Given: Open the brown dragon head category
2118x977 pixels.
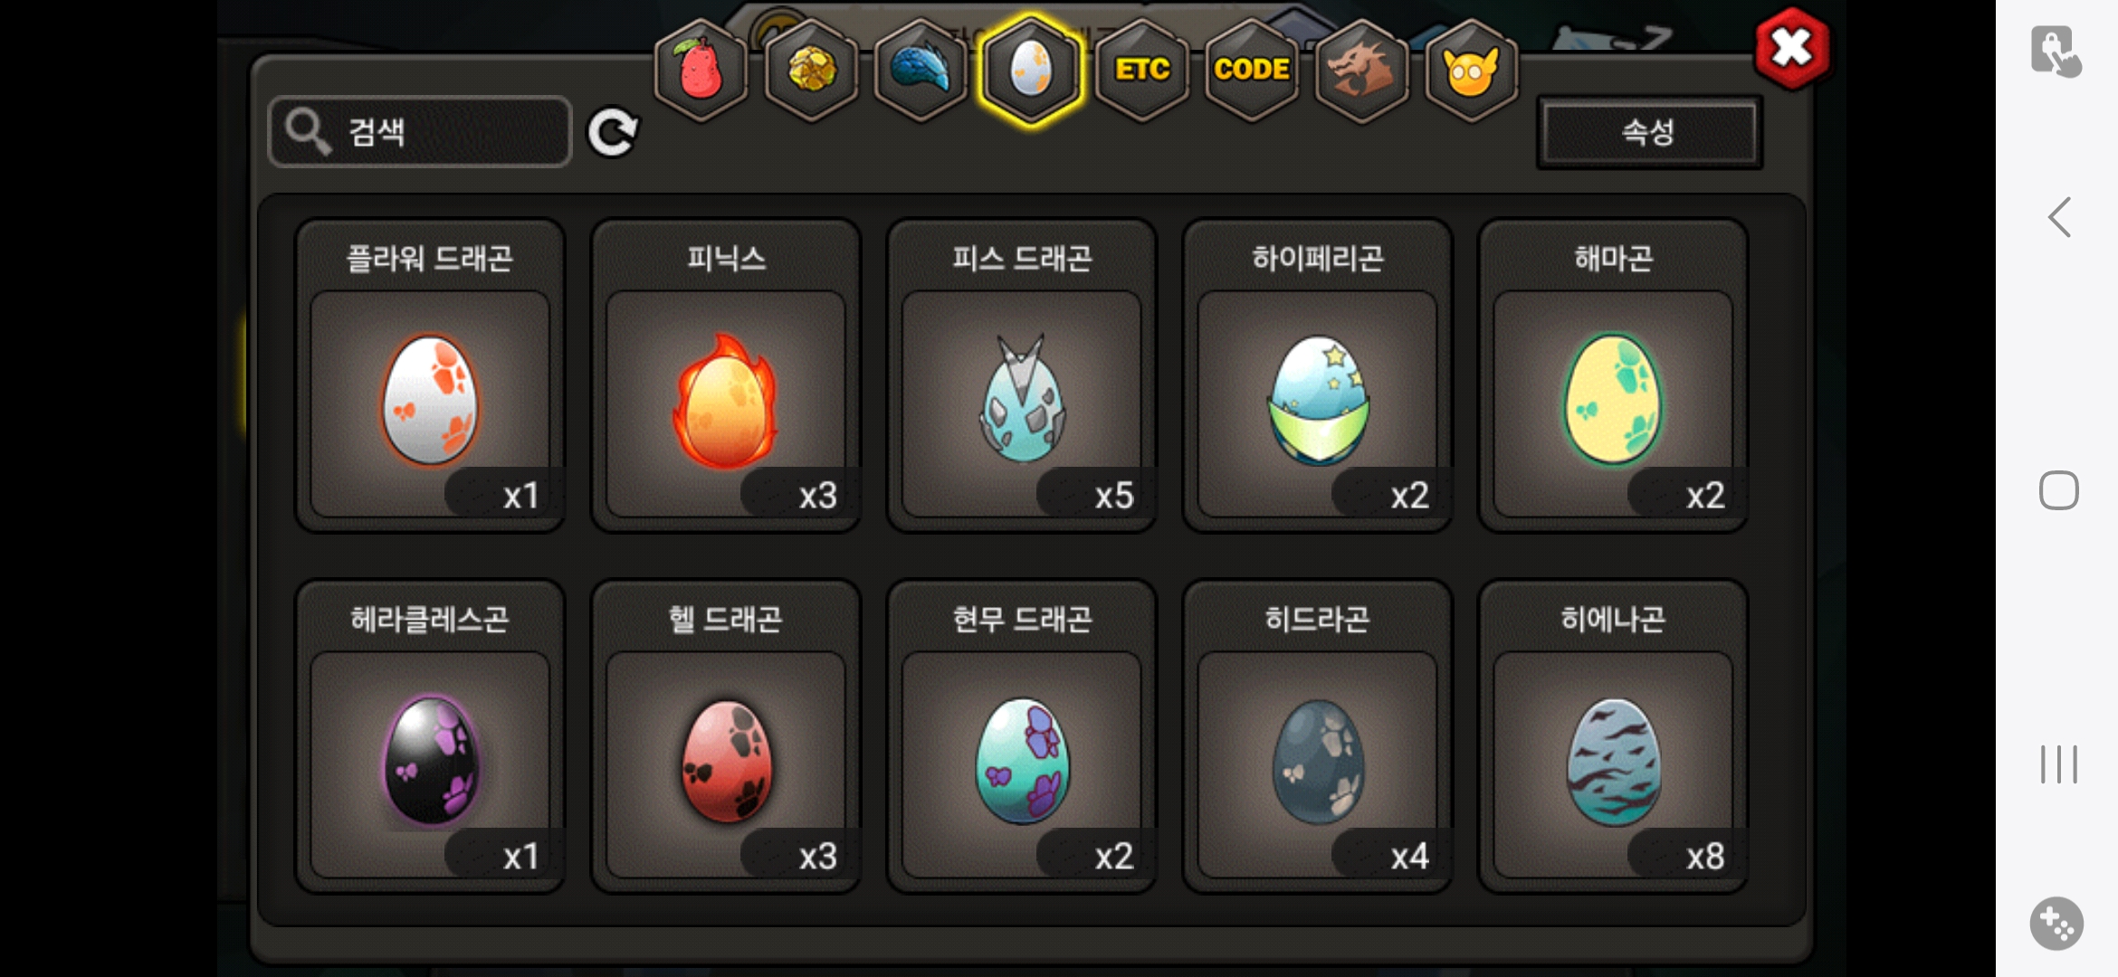Looking at the screenshot, I should [x=1361, y=70].
